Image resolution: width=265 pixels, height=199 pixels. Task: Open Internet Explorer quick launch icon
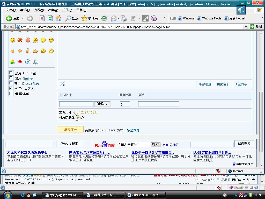[22, 195]
